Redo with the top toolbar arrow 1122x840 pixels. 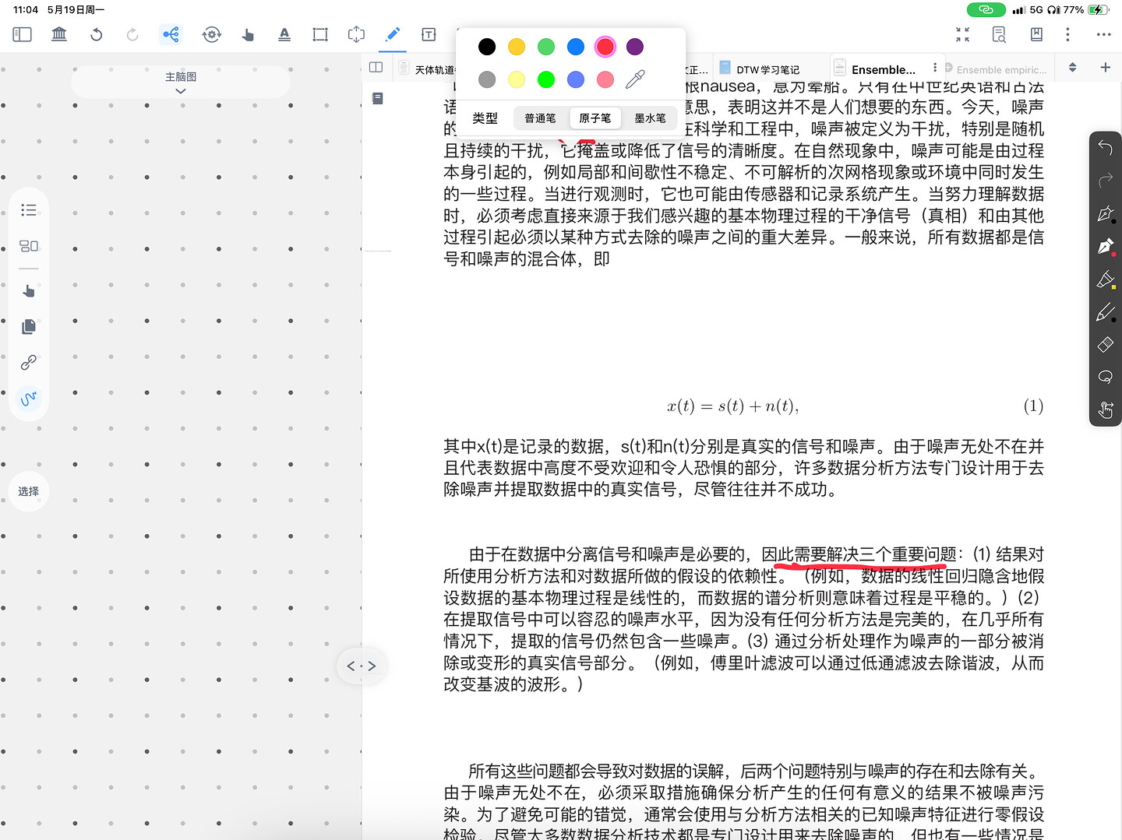[x=132, y=34]
